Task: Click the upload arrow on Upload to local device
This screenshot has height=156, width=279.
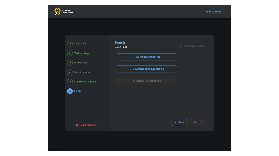Action: [x=133, y=81]
